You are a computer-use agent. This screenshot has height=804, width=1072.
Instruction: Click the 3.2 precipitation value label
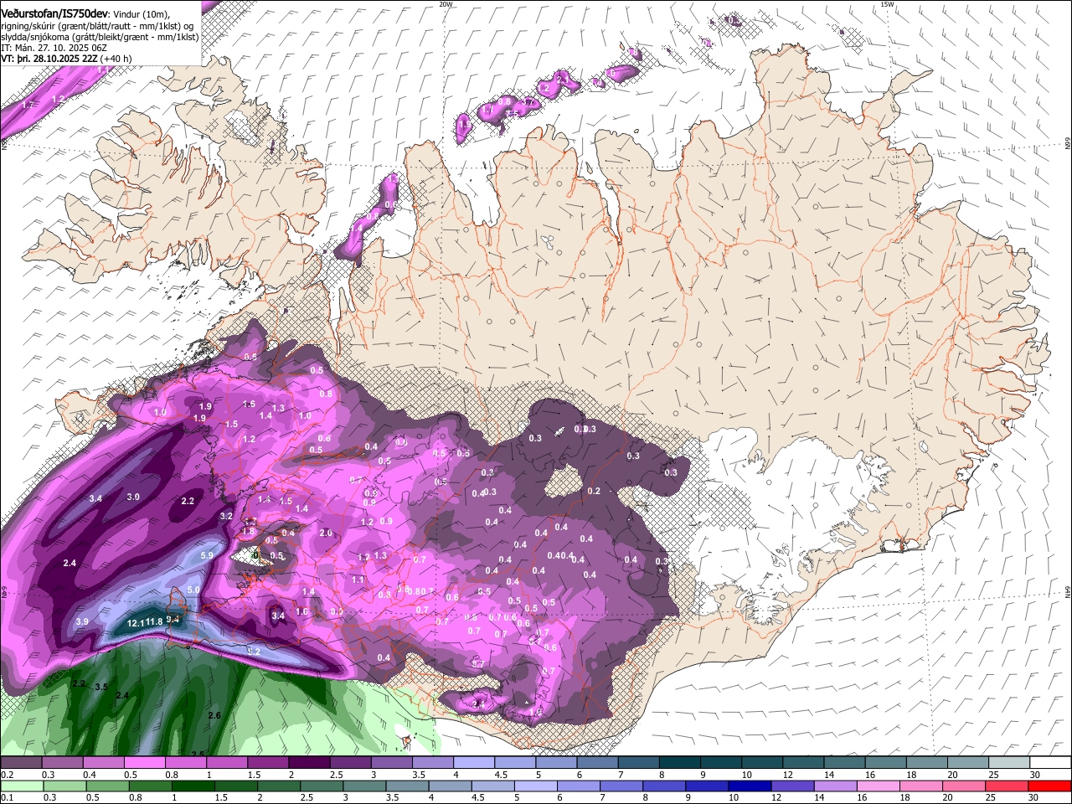[226, 516]
